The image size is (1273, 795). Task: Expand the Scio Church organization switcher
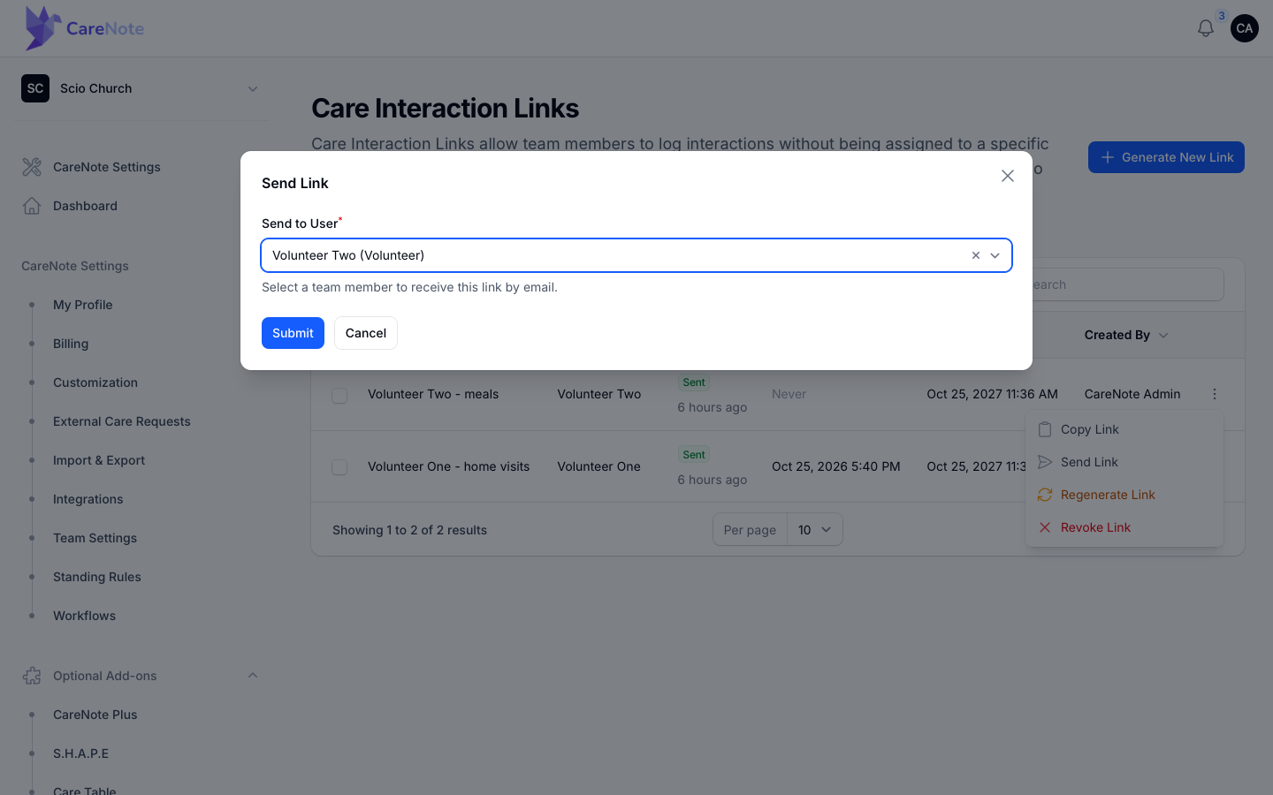click(253, 88)
